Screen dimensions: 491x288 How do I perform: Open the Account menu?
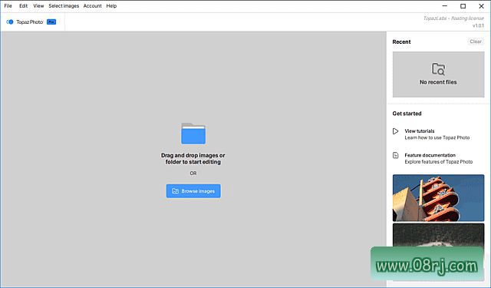pos(92,6)
